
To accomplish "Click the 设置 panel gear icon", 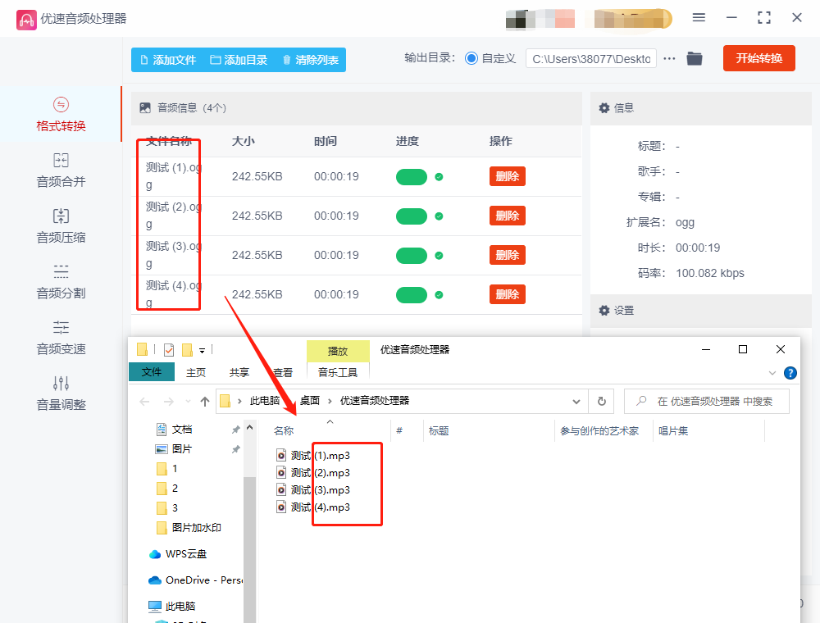I will (604, 311).
